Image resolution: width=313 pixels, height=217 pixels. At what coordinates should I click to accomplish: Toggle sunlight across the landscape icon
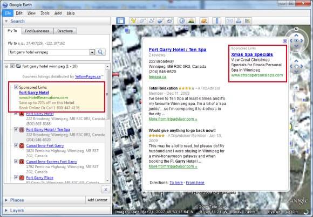coord(191,20)
